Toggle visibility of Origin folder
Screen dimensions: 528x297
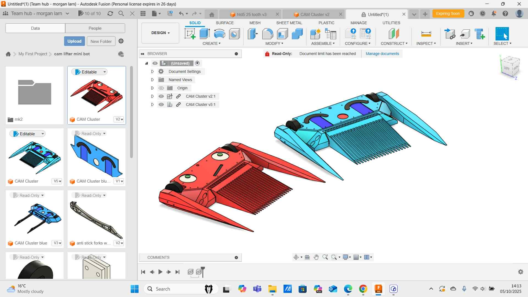click(x=161, y=88)
